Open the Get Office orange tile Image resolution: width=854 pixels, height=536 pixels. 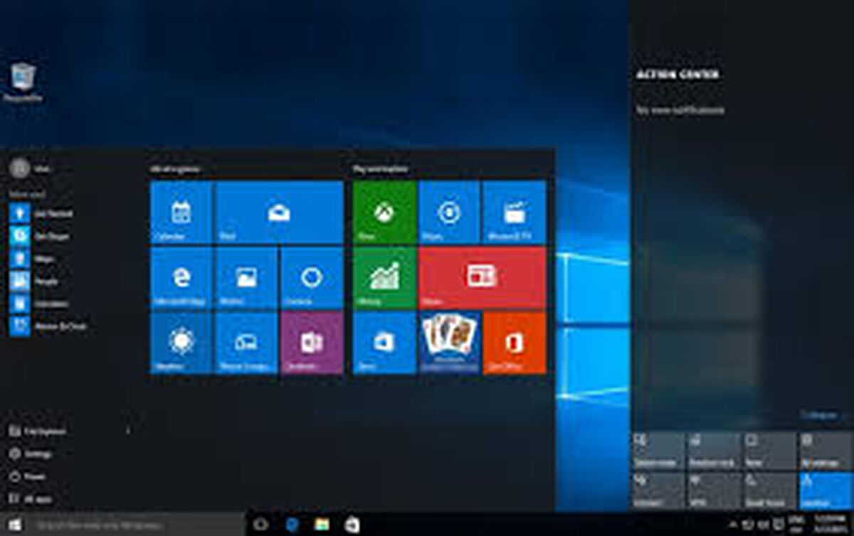coord(515,343)
